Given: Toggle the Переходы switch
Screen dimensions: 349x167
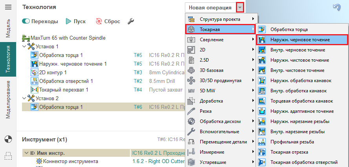Looking at the screenshot, I should click(27, 22).
